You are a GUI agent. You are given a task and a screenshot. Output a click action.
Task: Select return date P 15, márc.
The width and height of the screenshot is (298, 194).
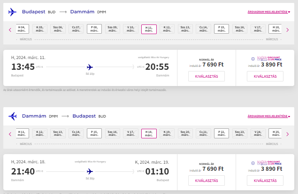coord(94,133)
